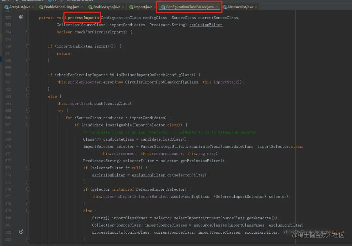Close the EnableAsync.java tab

(123, 7)
